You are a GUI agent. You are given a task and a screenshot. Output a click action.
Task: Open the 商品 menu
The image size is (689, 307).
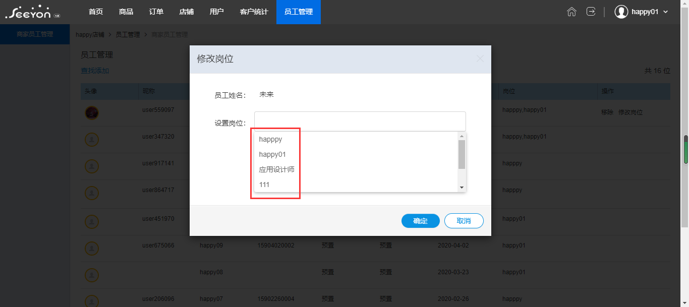[126, 12]
